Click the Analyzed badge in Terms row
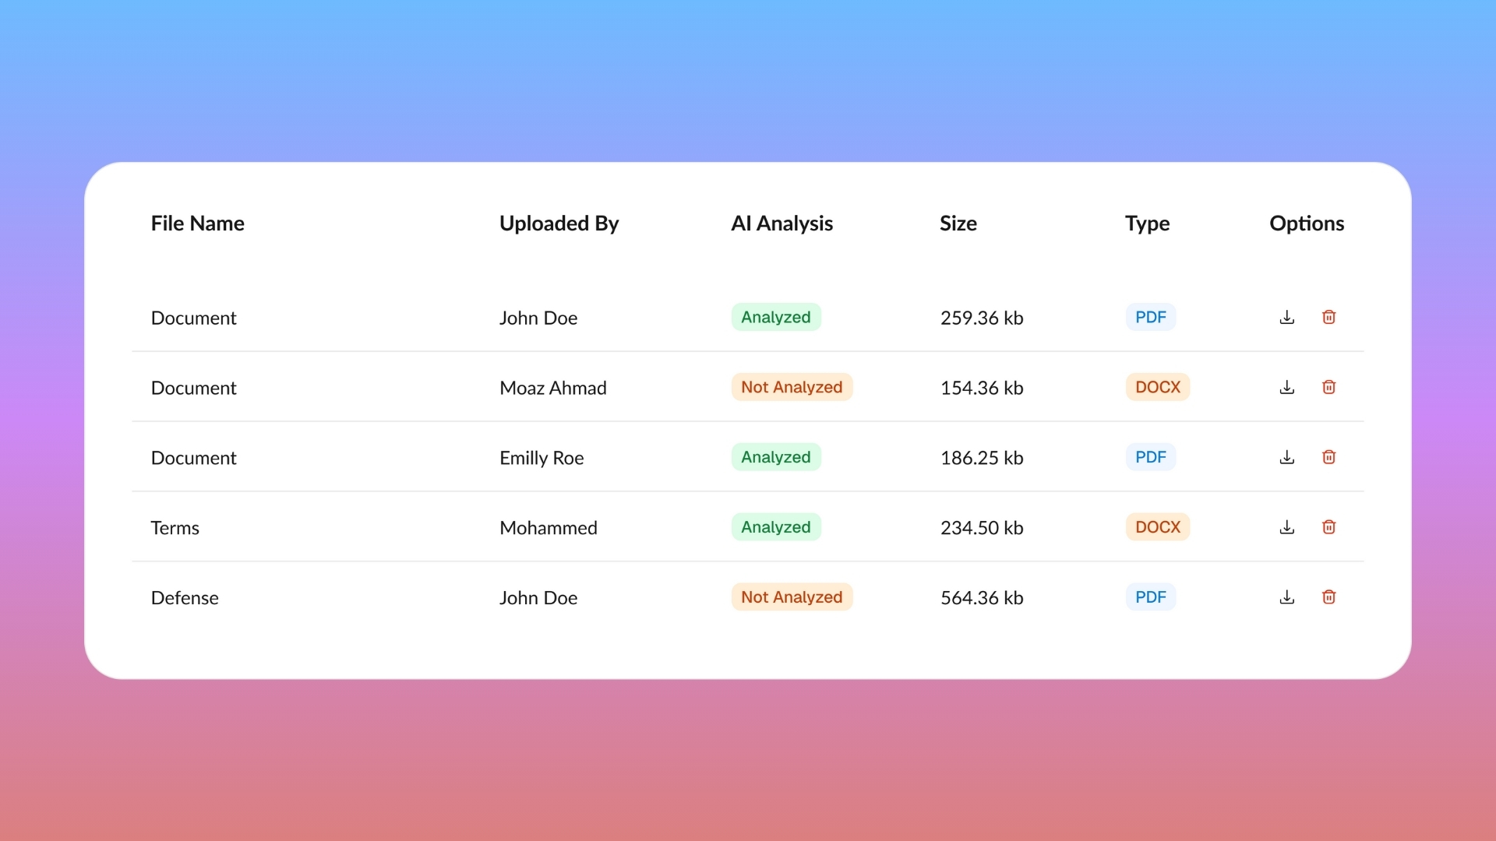Screen dimensions: 1496x841 click(x=776, y=527)
